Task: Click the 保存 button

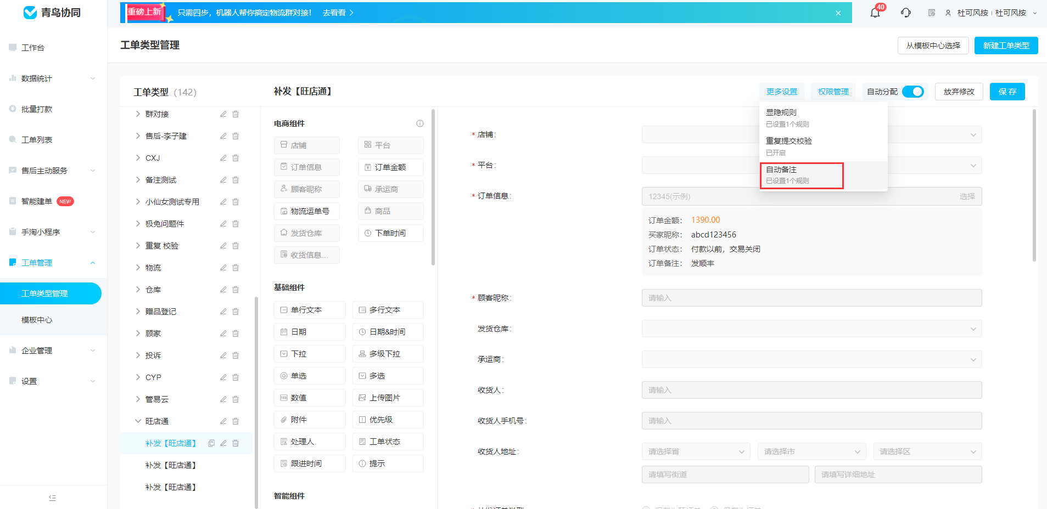Action: tap(1007, 92)
